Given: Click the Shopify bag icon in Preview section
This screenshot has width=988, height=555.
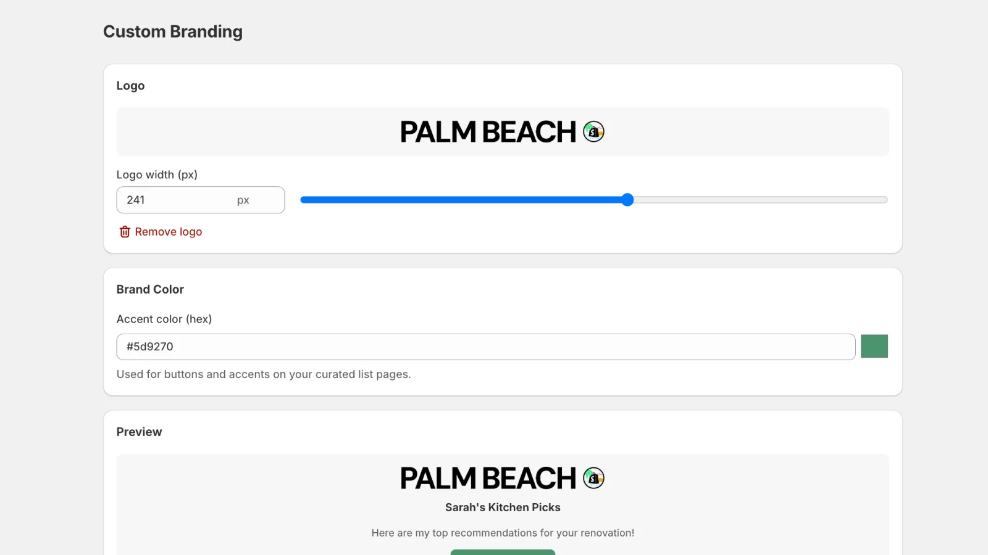Looking at the screenshot, I should [x=593, y=478].
